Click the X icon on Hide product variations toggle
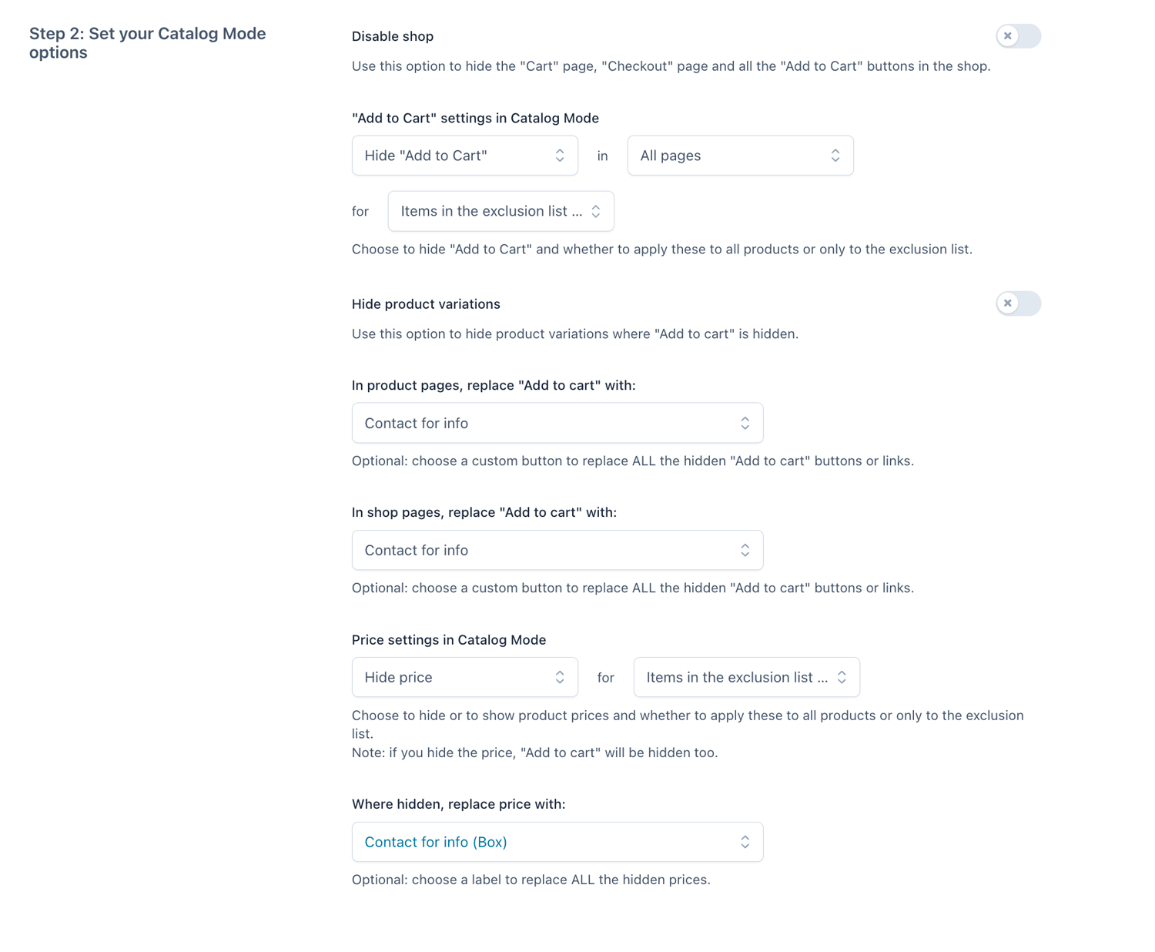1155x952 pixels. 1007,303
